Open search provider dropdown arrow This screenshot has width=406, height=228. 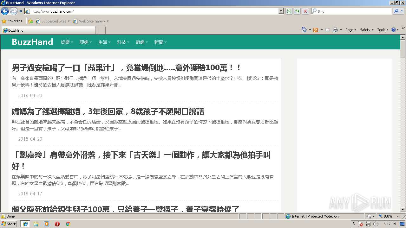402,11
